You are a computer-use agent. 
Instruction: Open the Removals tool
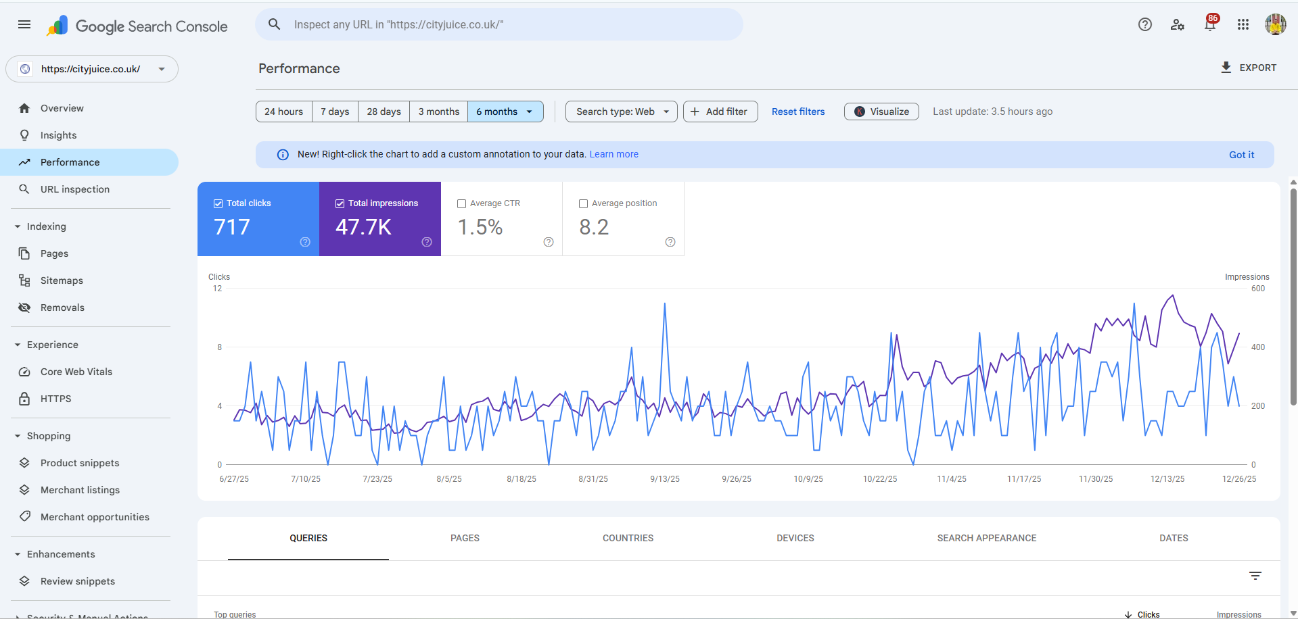click(62, 307)
